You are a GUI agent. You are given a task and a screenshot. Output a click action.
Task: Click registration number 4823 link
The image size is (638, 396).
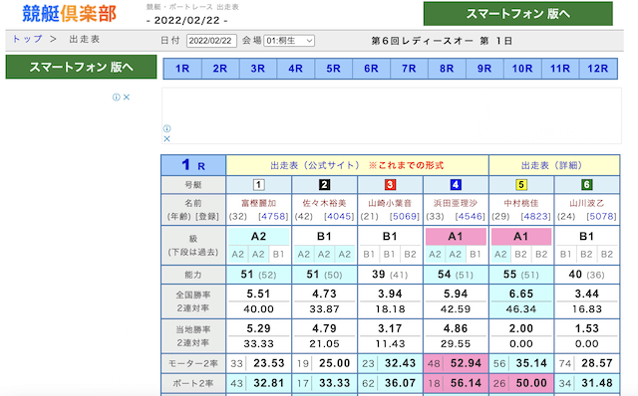click(536, 217)
